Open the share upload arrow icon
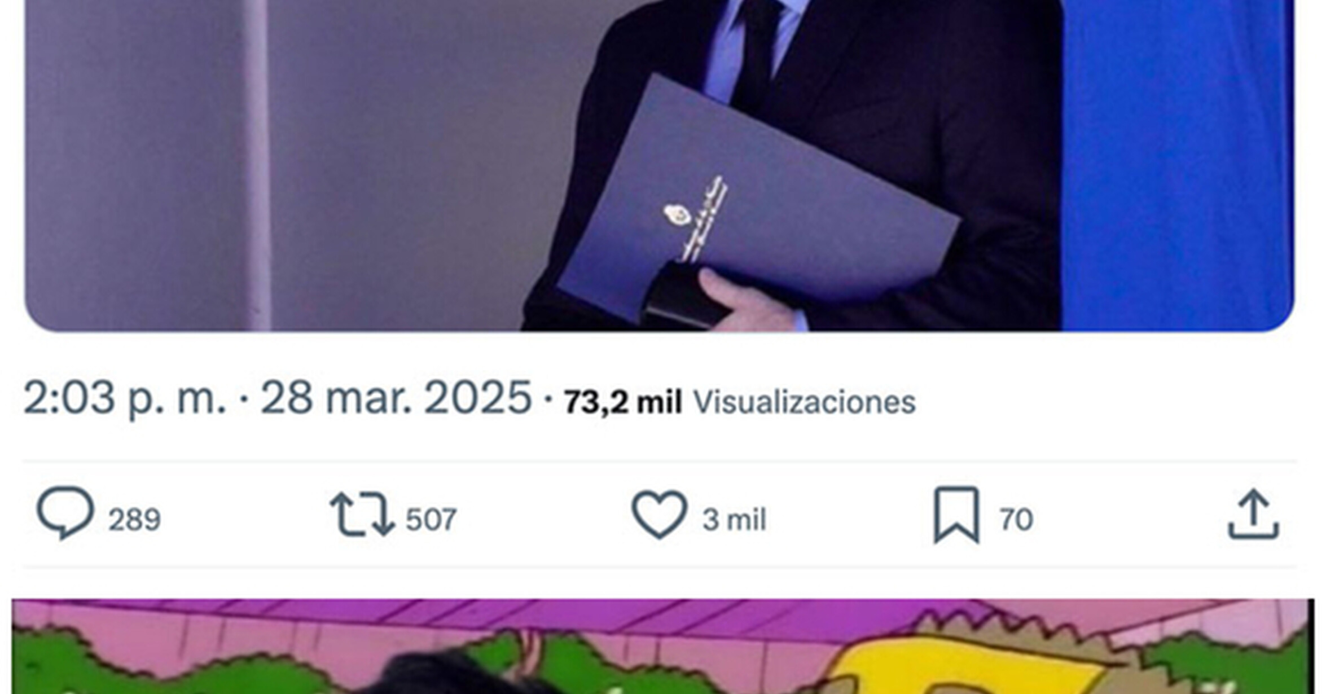This screenshot has width=1326, height=694. point(1254,514)
